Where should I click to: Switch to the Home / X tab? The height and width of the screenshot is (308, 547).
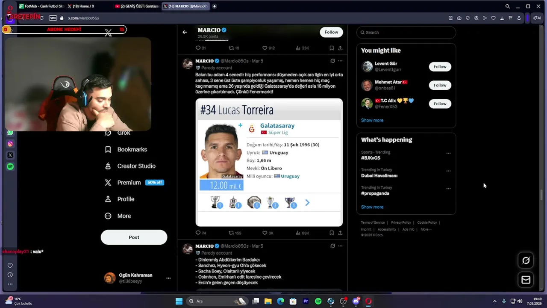coord(89,6)
